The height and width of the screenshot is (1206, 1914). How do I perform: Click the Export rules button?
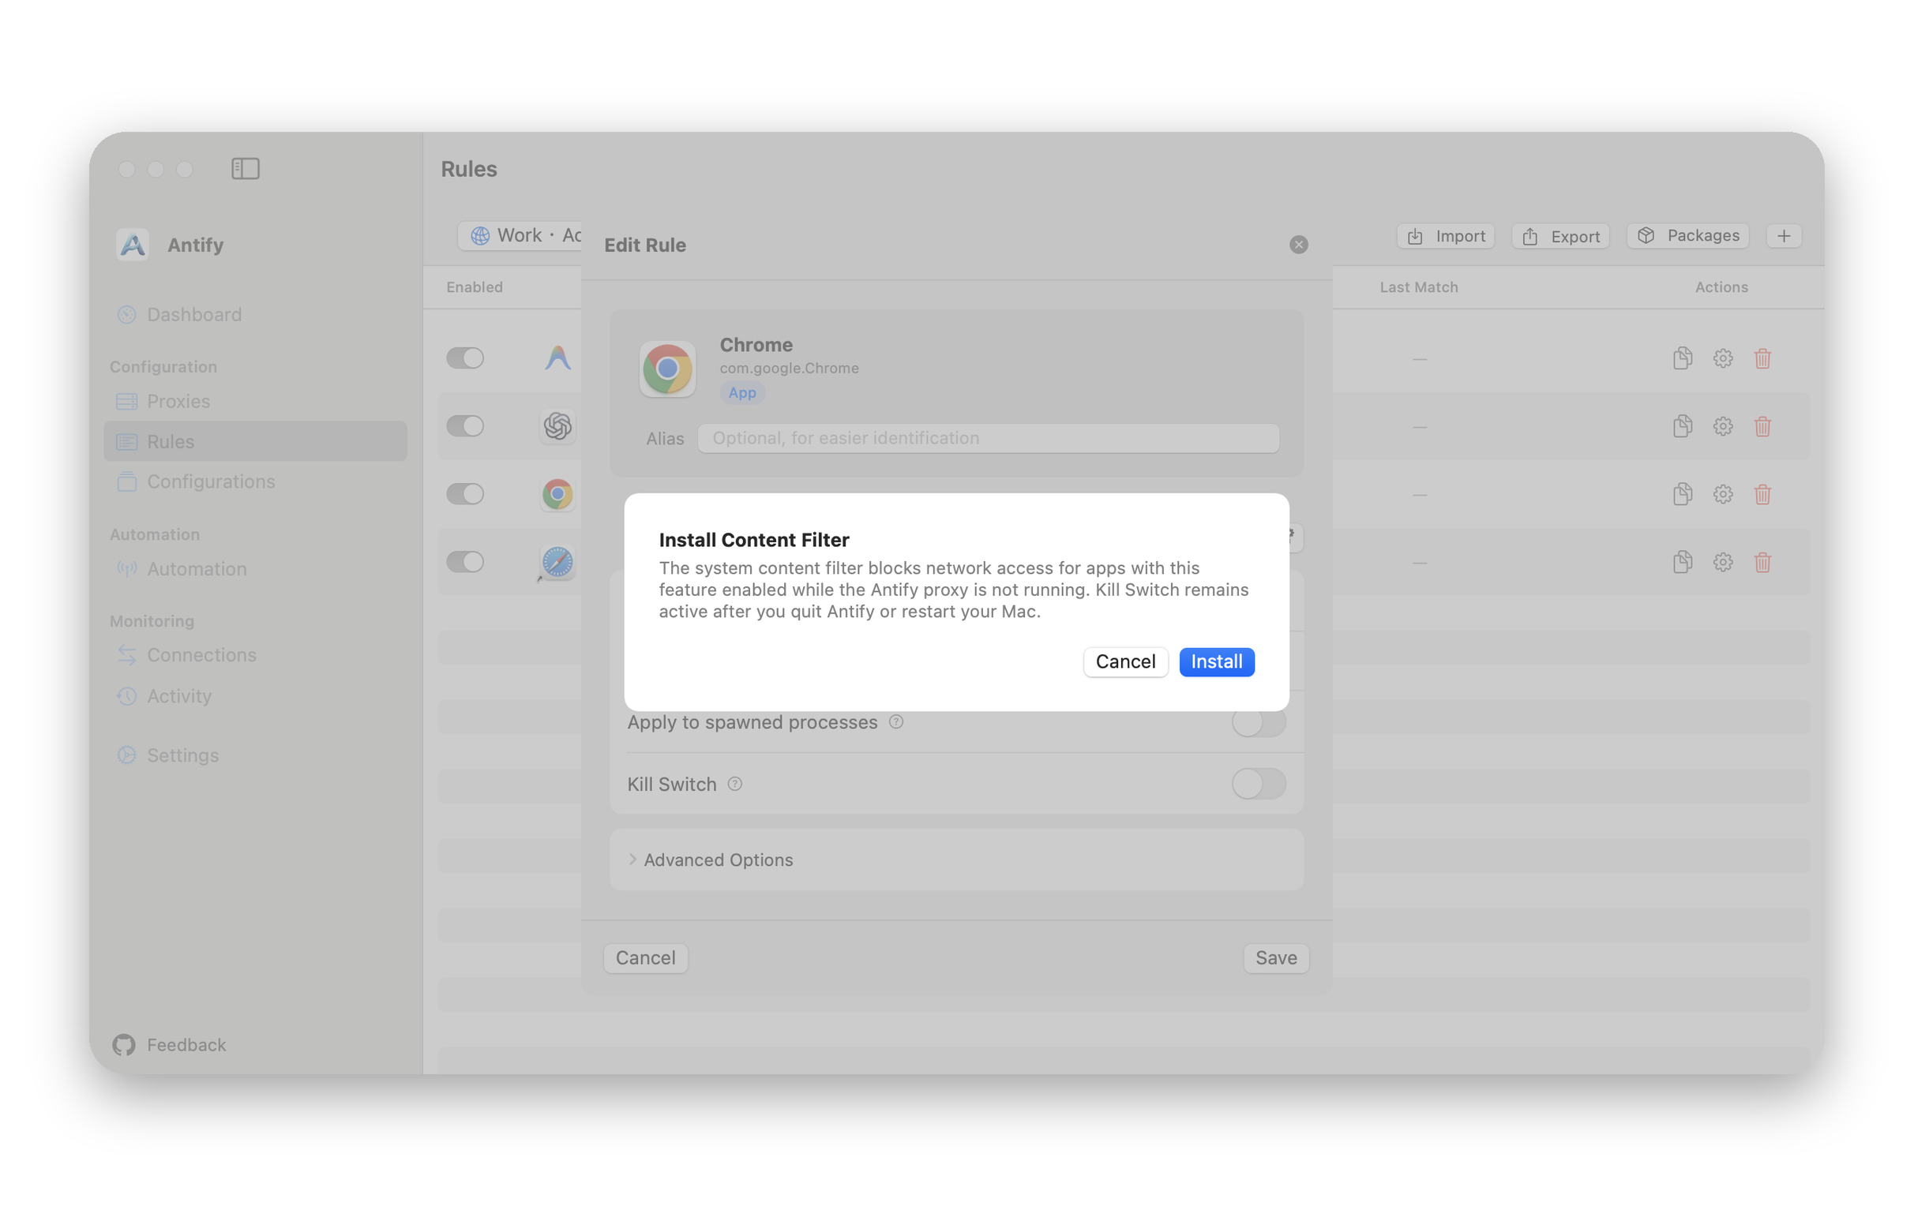click(x=1560, y=236)
